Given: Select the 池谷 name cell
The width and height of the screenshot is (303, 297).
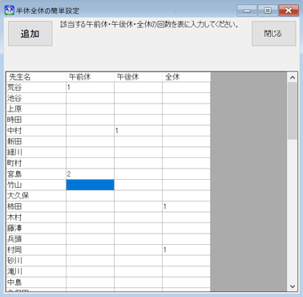Looking at the screenshot, I should (36, 99).
